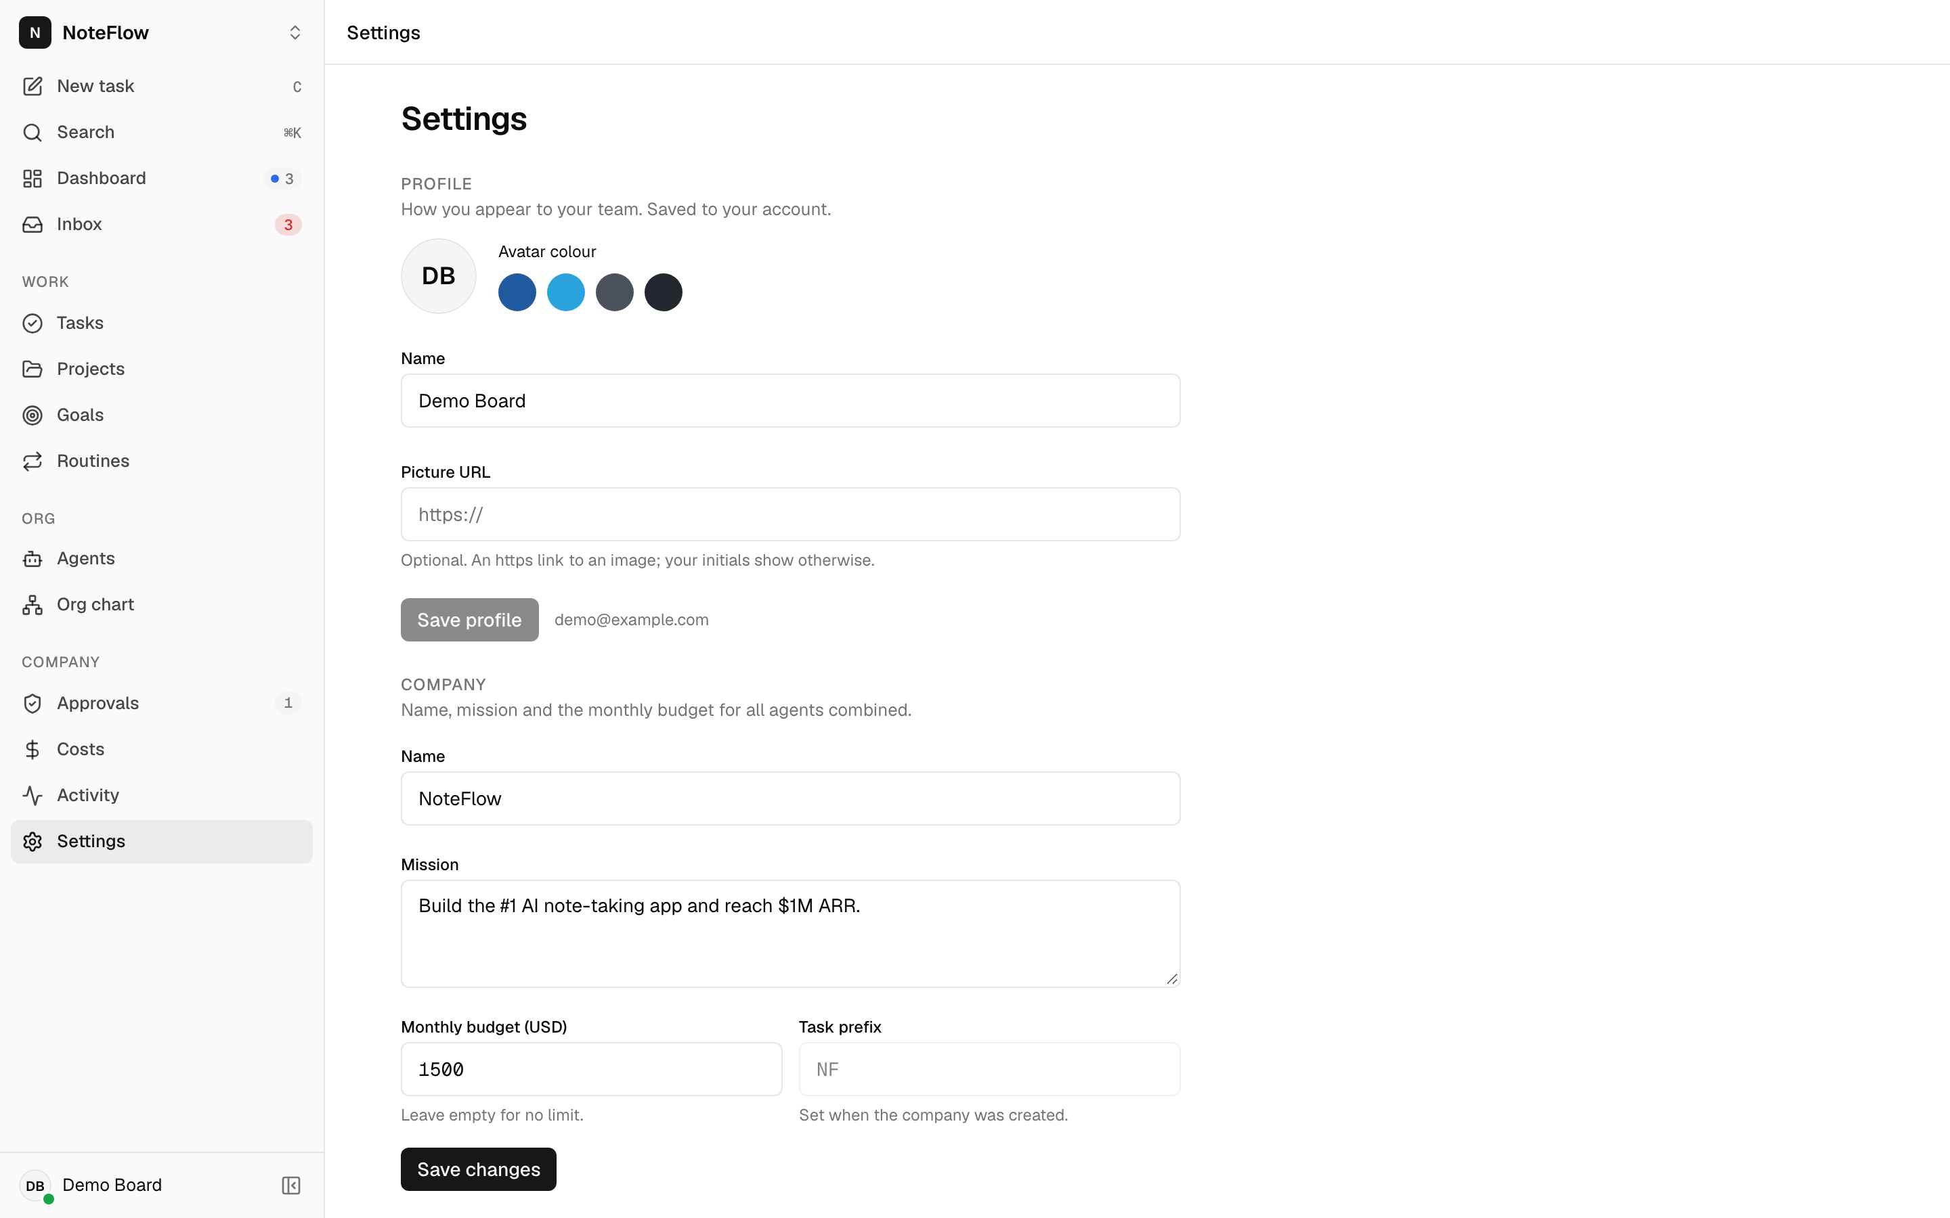Screen dimensions: 1950x1218
Task: Click the "Leave empty for no limit." hint
Action: coord(492,1115)
